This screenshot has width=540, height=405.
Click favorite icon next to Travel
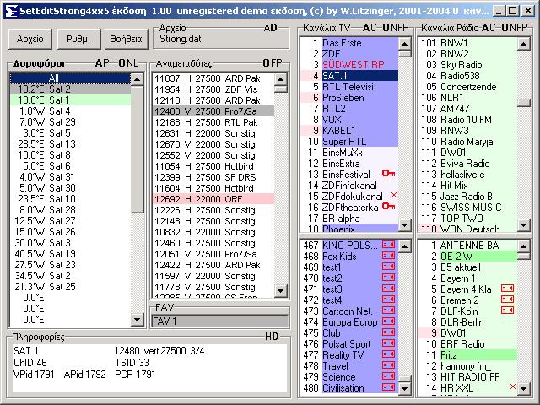click(x=388, y=365)
